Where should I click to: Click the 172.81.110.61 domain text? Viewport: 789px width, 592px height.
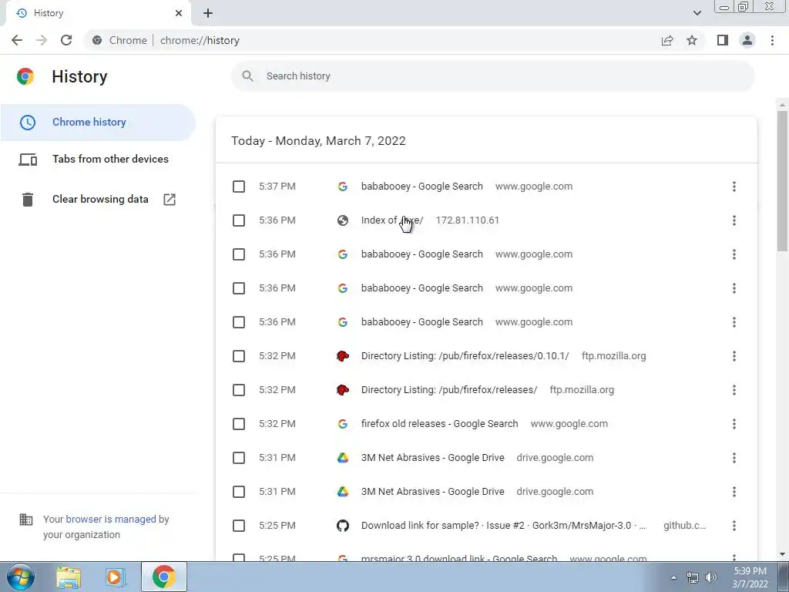[x=467, y=220]
